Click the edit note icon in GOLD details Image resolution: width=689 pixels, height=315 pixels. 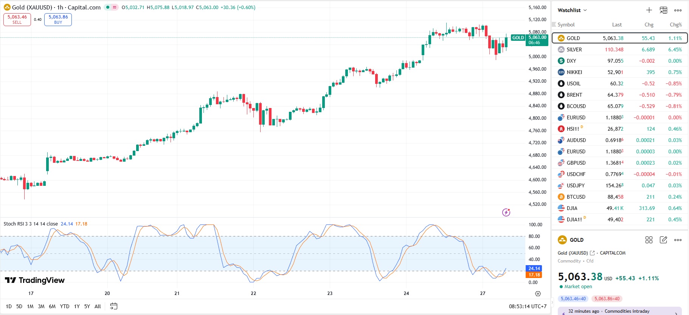[663, 240]
